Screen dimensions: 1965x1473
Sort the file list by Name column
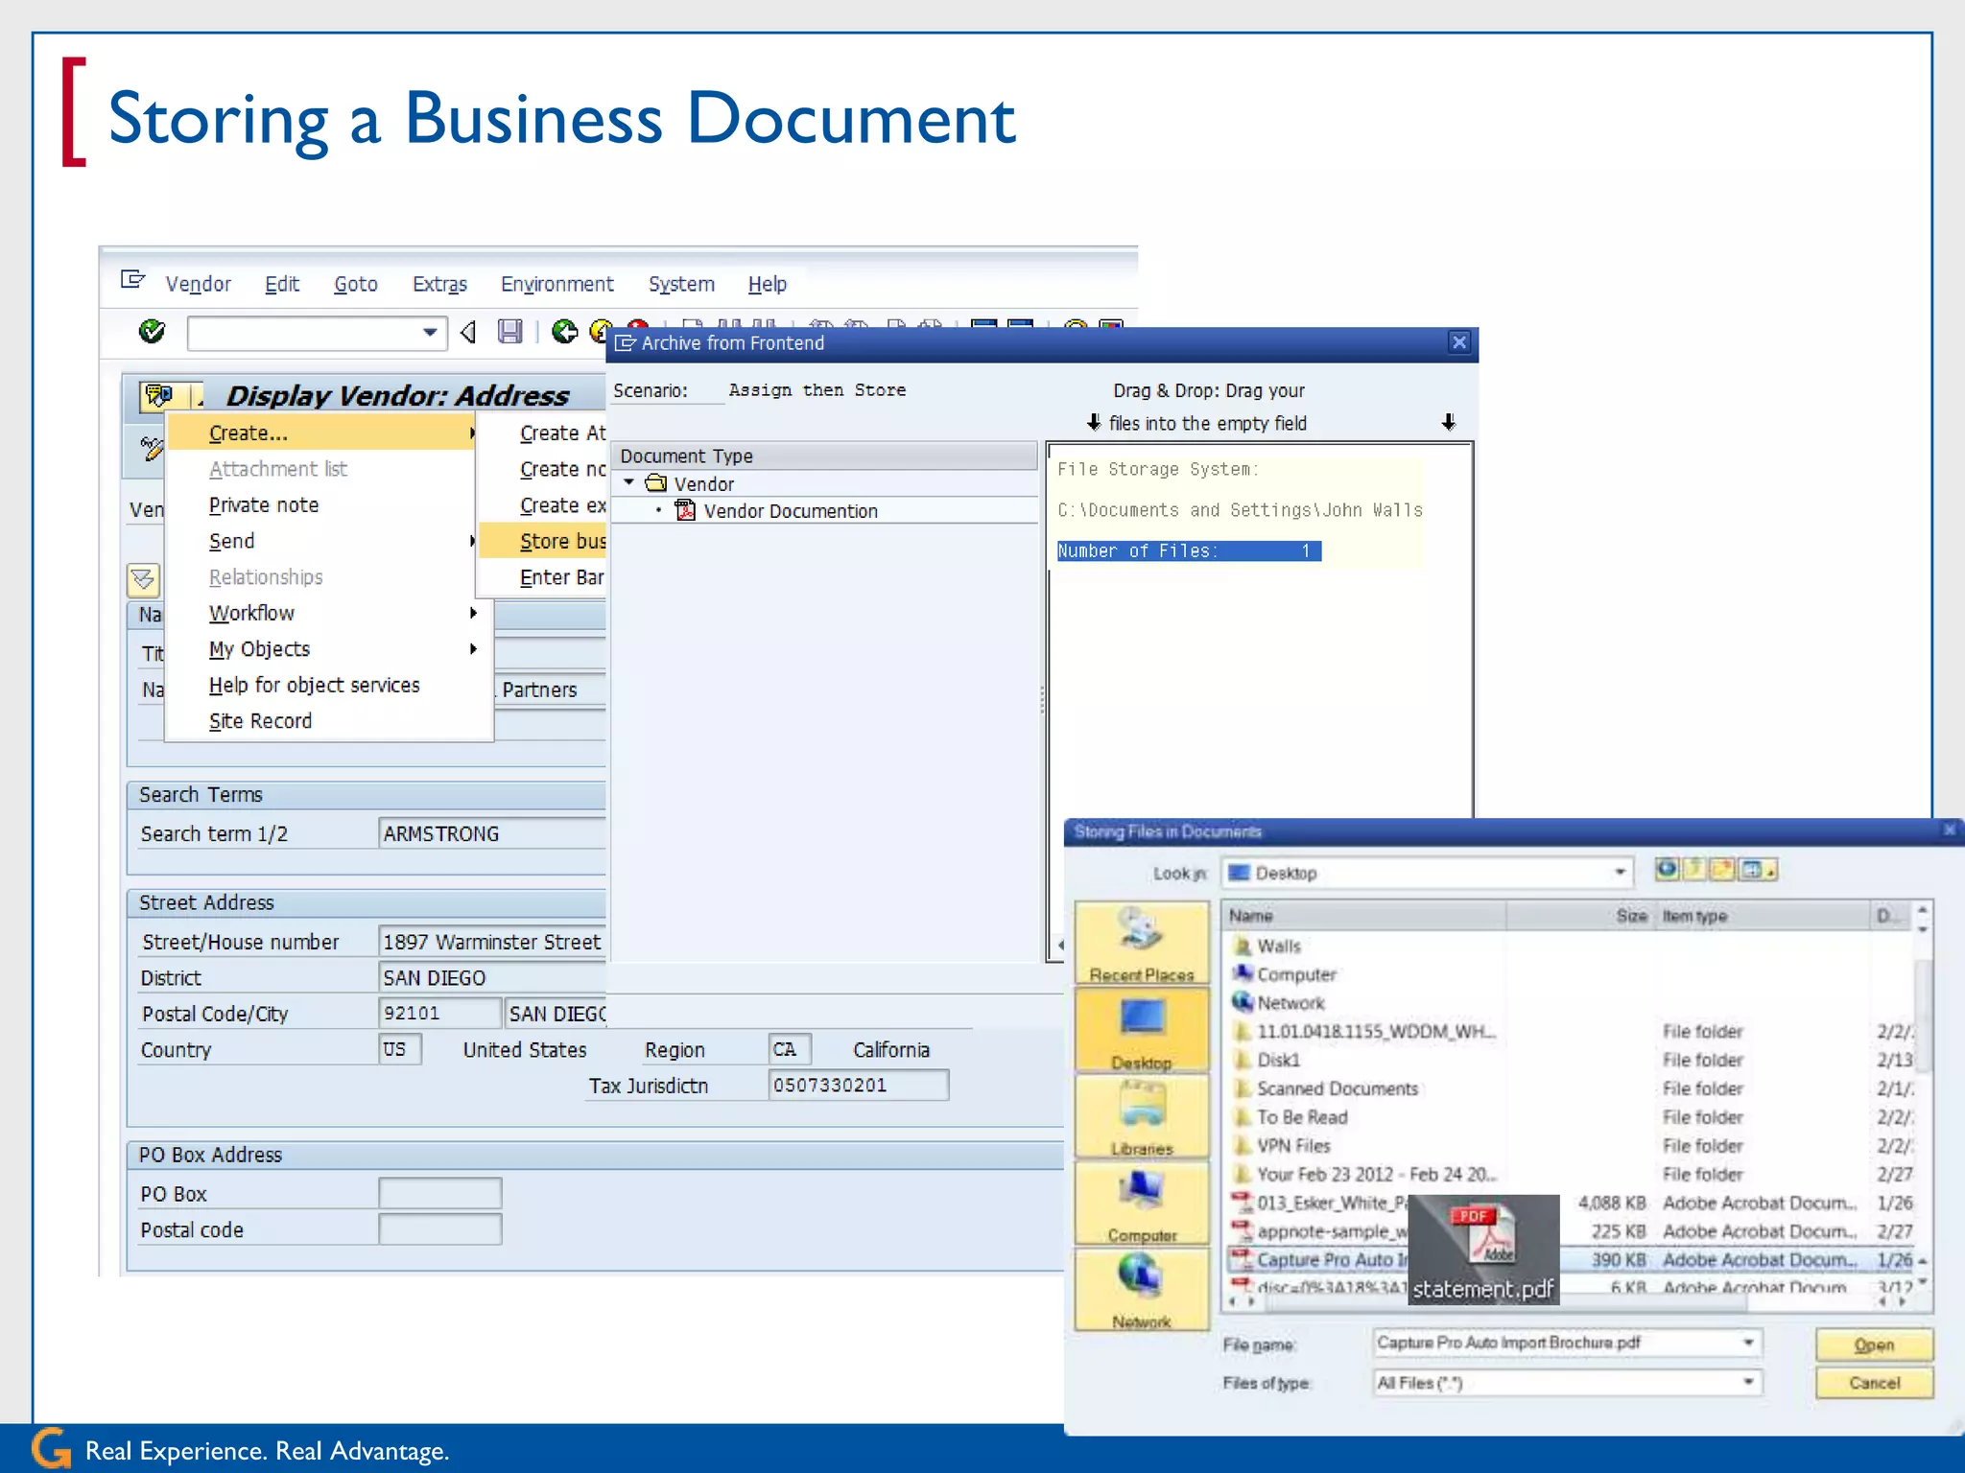[x=1363, y=916]
